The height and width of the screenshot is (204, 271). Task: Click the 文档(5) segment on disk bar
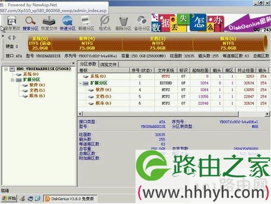coord(158,43)
